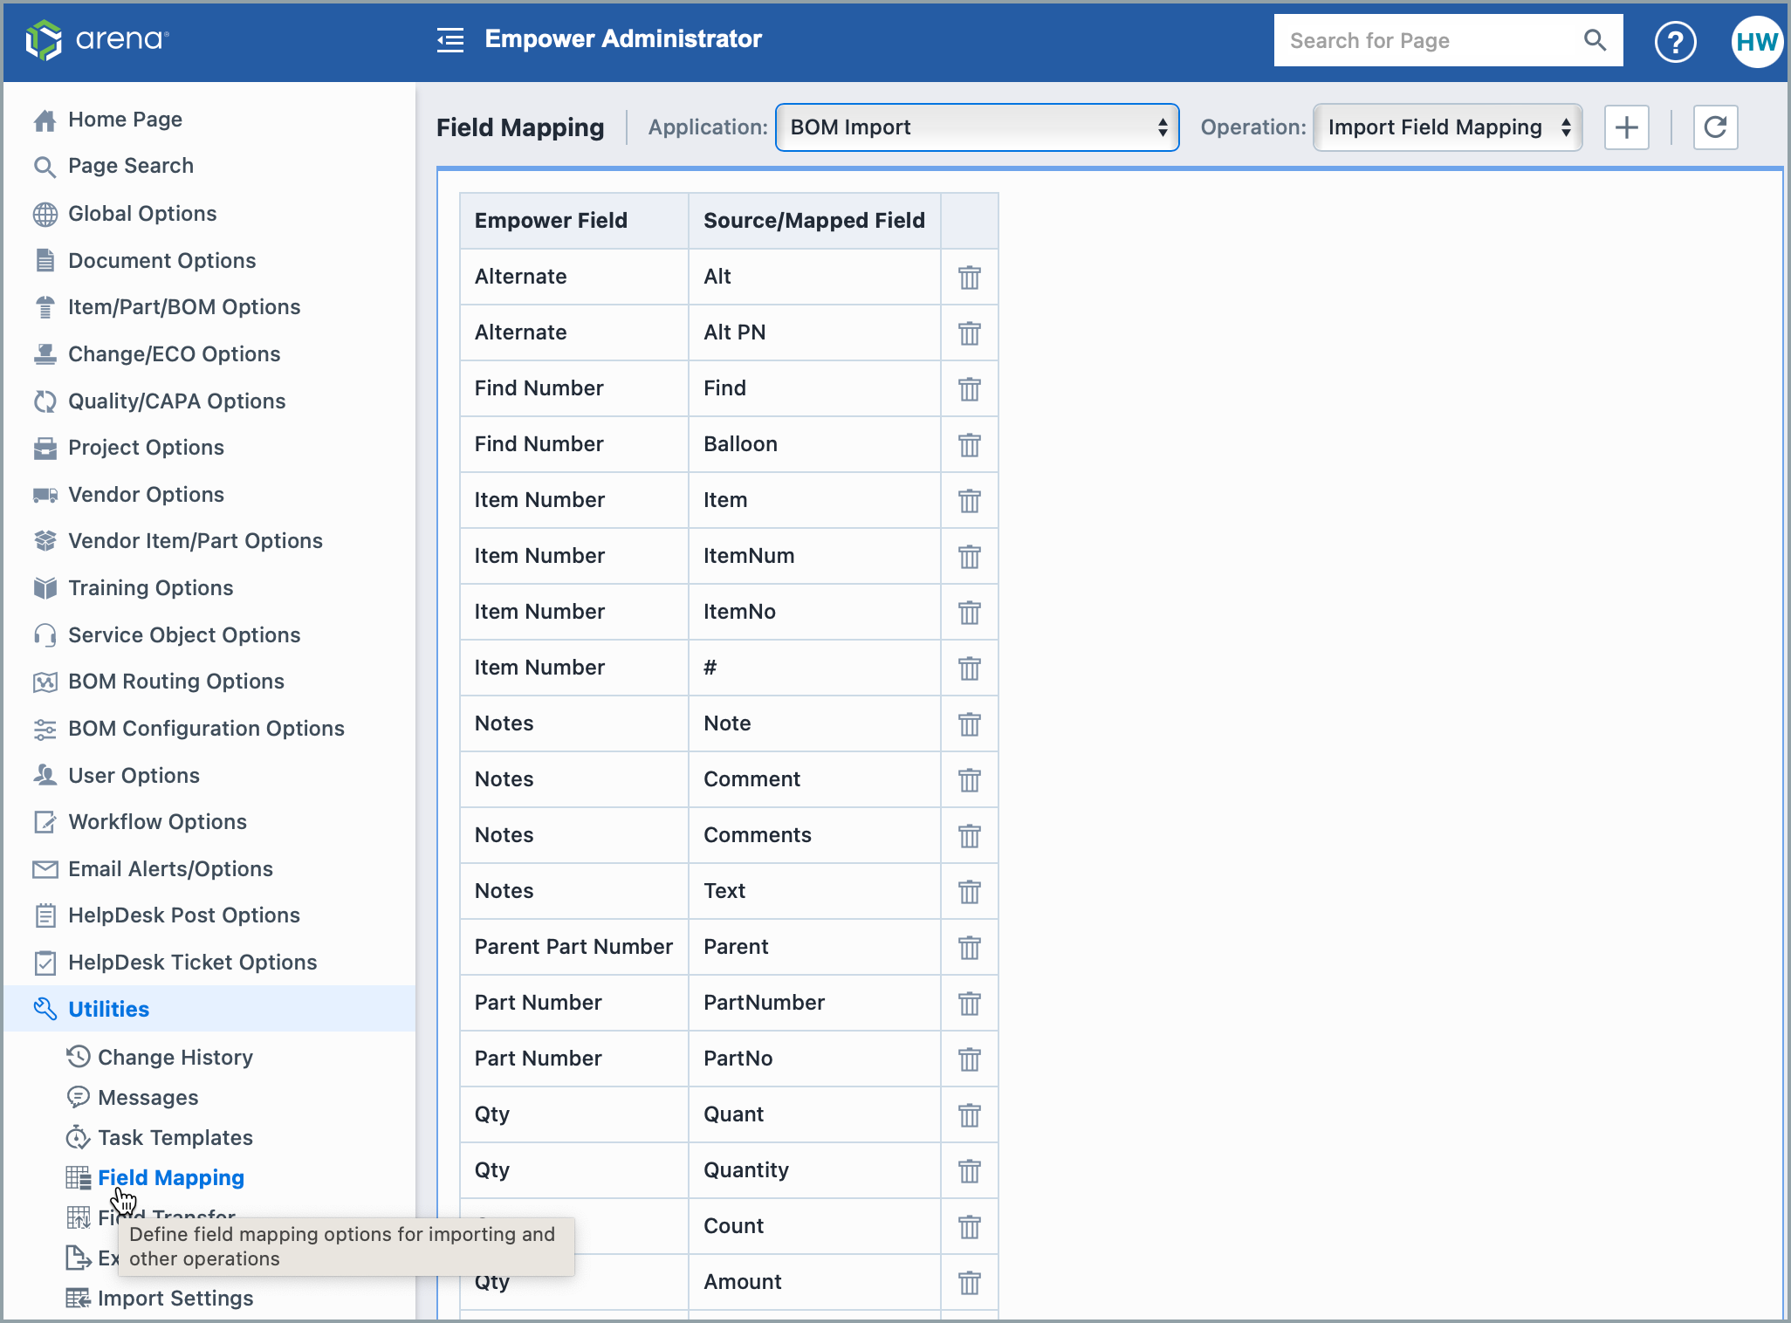This screenshot has height=1323, width=1791.
Task: Open Change History under Utilities
Action: [175, 1058]
